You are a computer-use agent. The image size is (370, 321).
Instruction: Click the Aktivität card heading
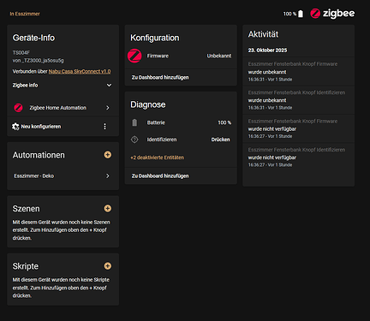pyautogui.click(x=263, y=34)
